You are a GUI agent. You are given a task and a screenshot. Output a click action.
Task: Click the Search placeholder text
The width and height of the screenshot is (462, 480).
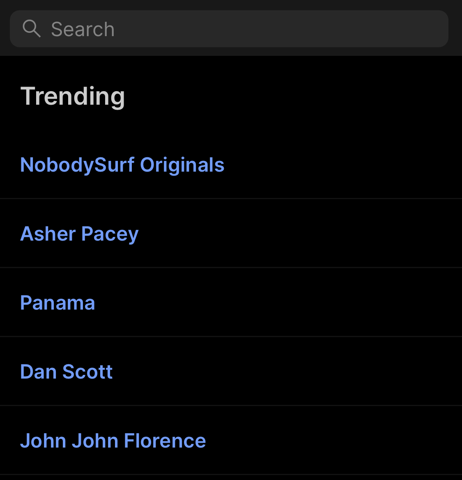coord(83,29)
